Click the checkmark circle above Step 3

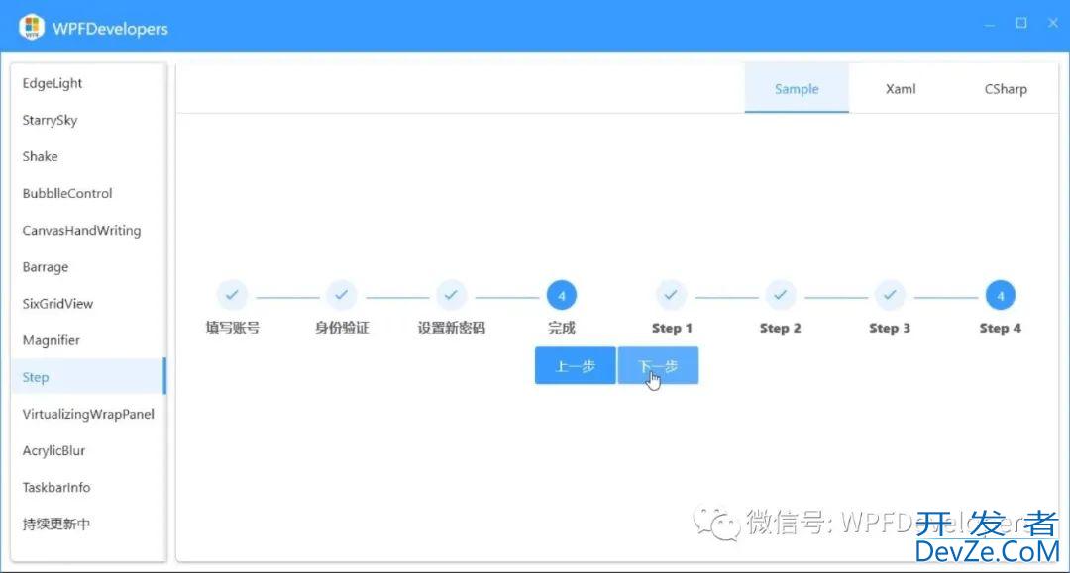[890, 295]
